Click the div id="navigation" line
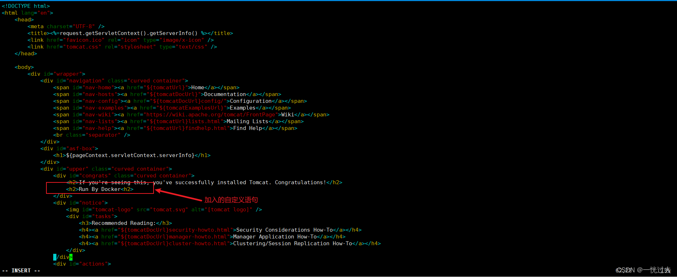Screen dimensions: 677x277 point(114,81)
